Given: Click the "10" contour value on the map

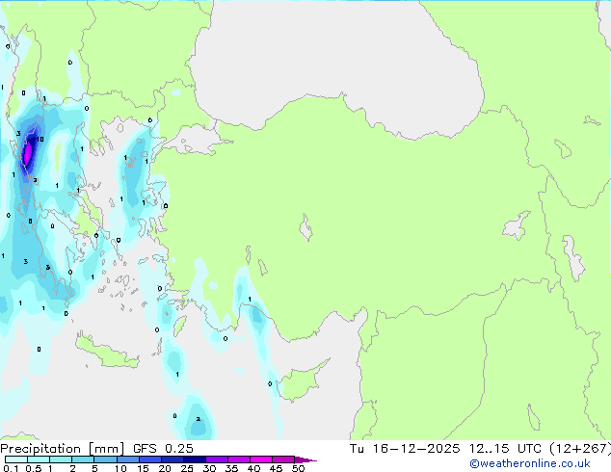Looking at the screenshot, I should (40, 140).
